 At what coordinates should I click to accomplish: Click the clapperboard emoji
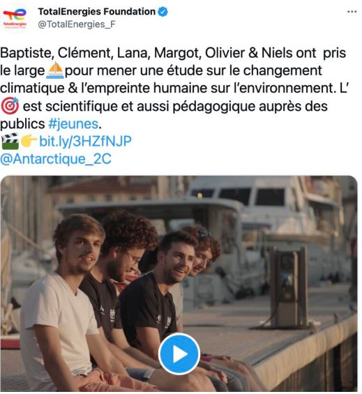(10, 142)
